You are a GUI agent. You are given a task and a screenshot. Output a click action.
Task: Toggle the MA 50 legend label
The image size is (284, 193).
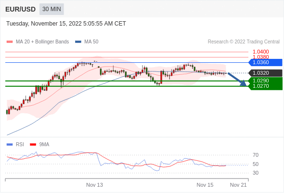point(91,42)
